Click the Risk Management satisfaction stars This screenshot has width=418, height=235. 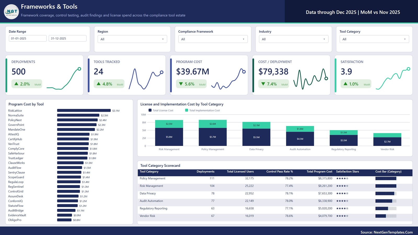point(342,186)
